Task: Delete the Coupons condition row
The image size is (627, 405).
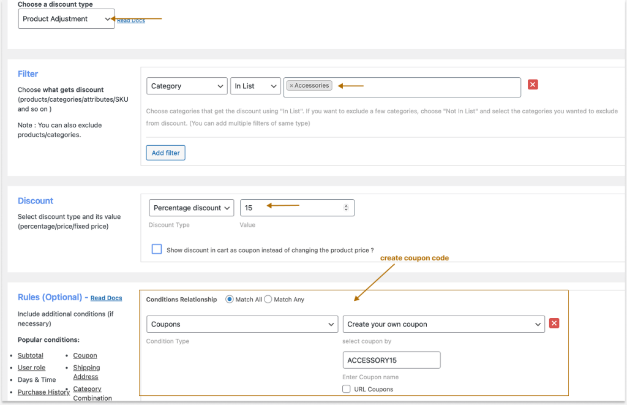Action: (554, 324)
